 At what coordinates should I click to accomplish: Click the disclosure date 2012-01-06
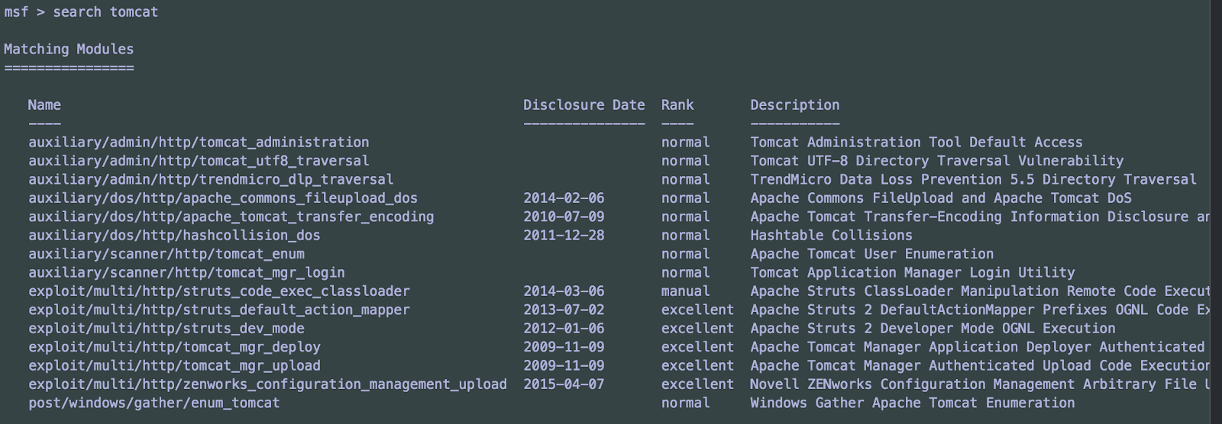(564, 329)
